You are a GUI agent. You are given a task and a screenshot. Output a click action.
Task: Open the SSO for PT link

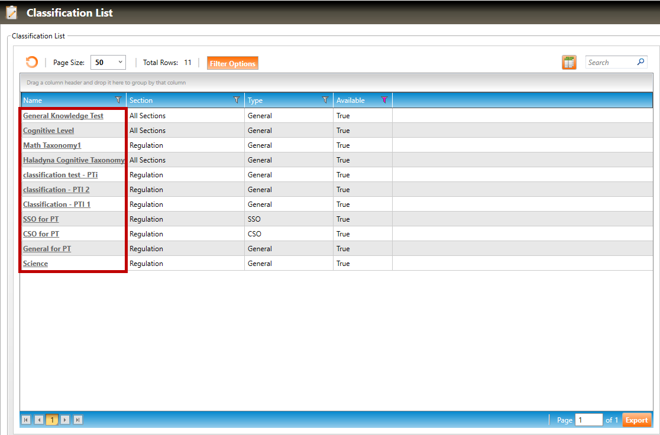(41, 219)
